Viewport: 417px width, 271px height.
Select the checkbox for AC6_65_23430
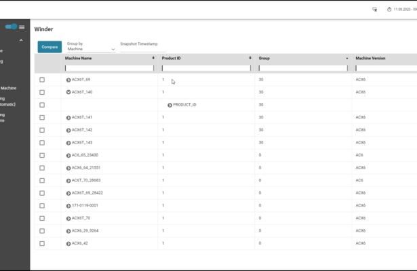(42, 155)
